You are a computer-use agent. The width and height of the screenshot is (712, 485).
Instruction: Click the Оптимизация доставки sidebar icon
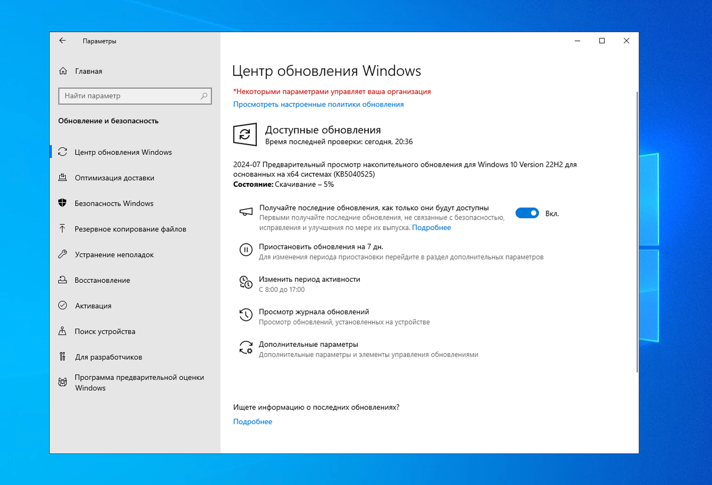(63, 177)
